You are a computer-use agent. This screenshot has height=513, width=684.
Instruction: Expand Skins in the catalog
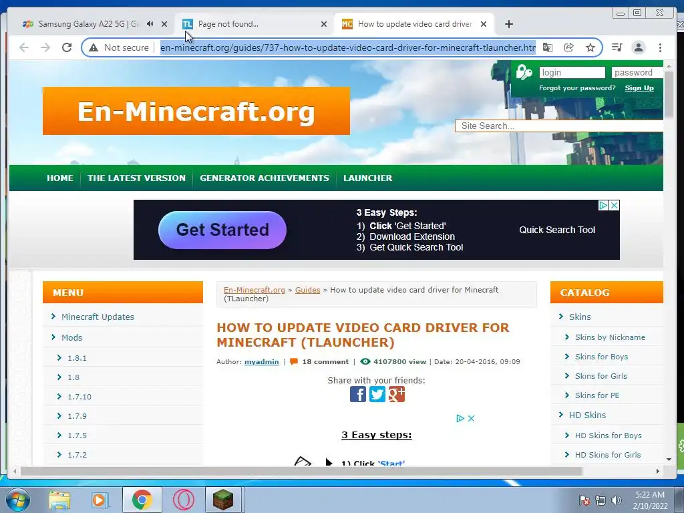point(580,317)
